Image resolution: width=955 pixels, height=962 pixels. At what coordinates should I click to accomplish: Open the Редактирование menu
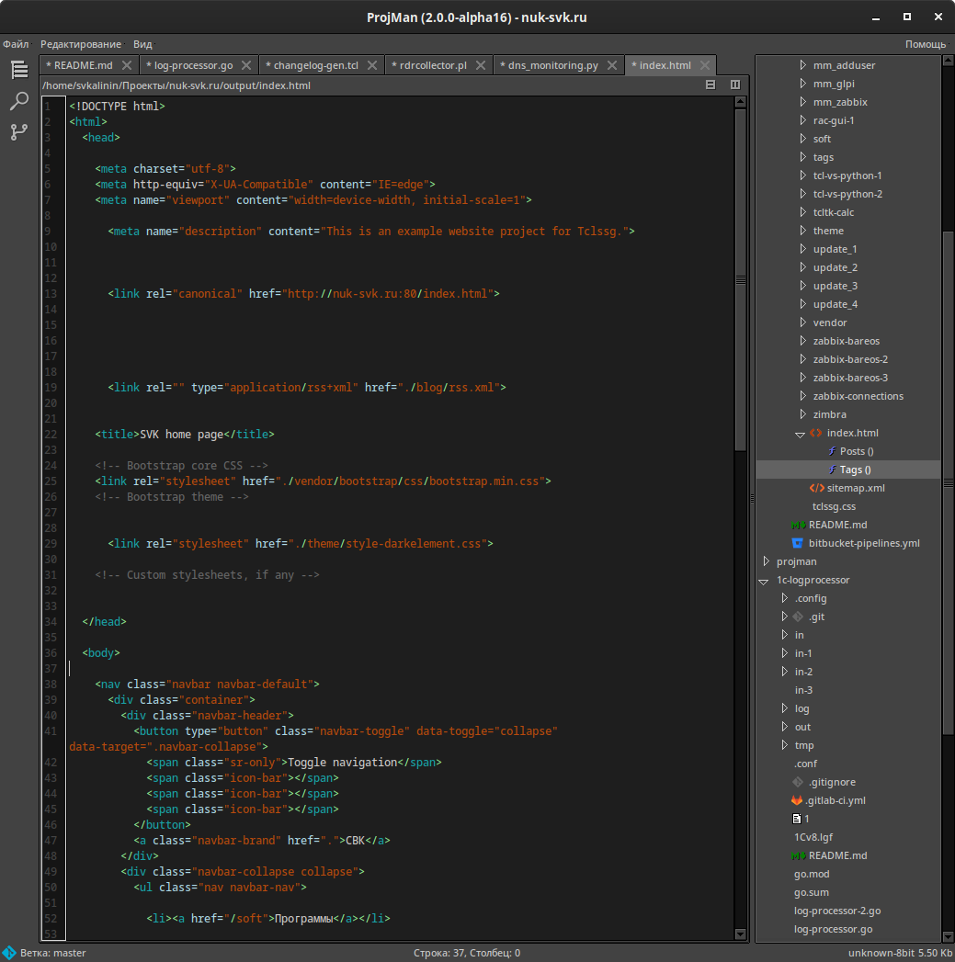(x=80, y=44)
